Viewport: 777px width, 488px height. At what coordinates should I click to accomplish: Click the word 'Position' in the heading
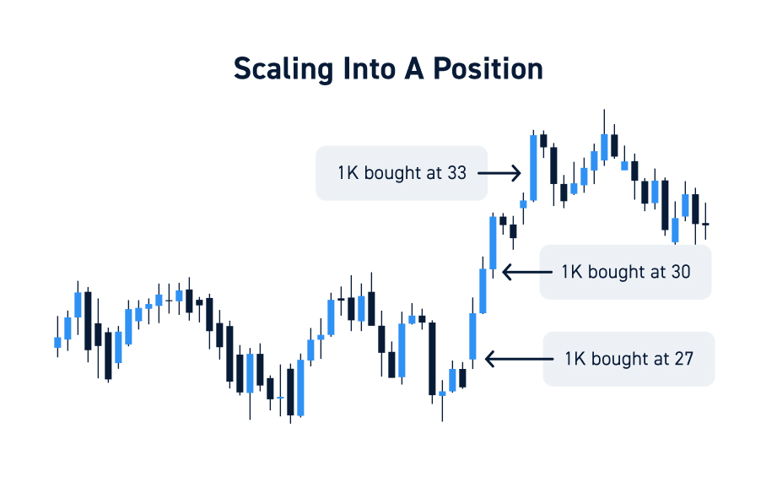(488, 69)
